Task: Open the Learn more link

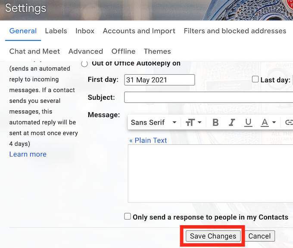Action: click(28, 154)
